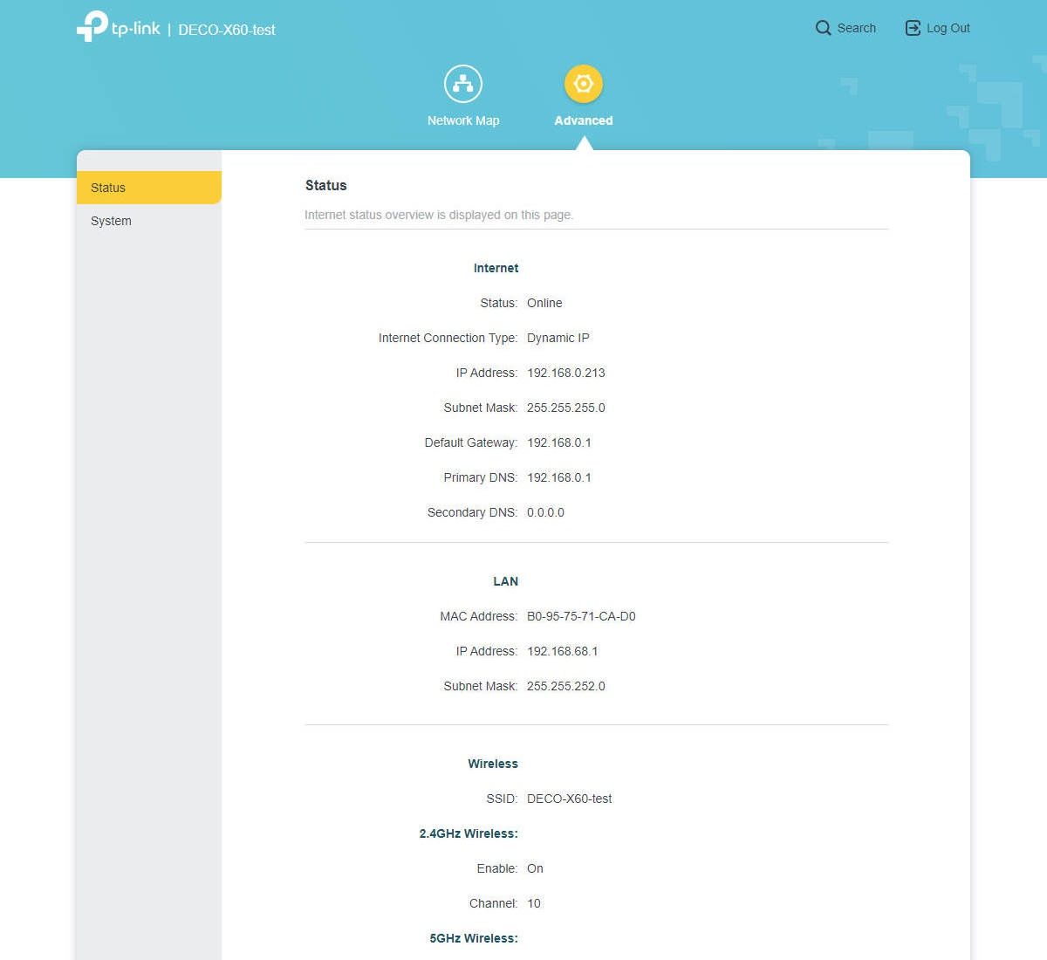Click the Log Out text link
Screen dimensions: 1047x960
coord(948,28)
